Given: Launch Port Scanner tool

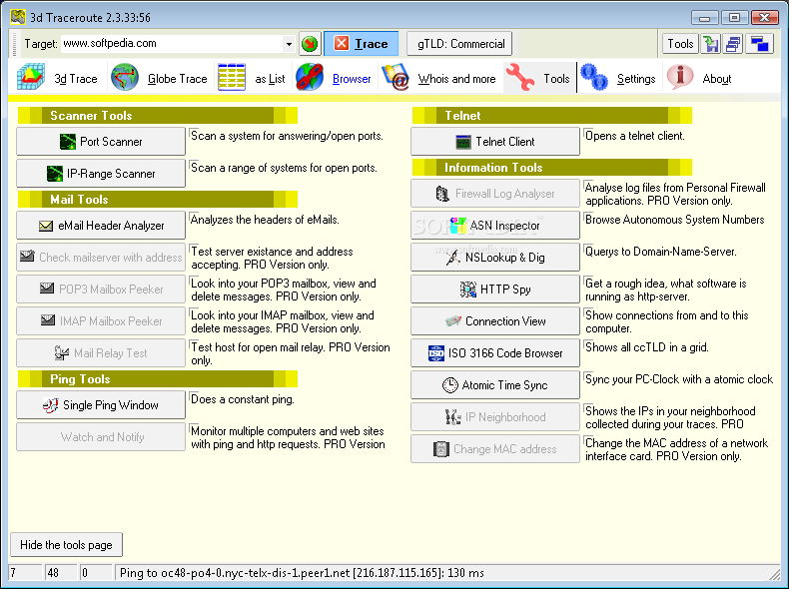Looking at the screenshot, I should tap(101, 142).
